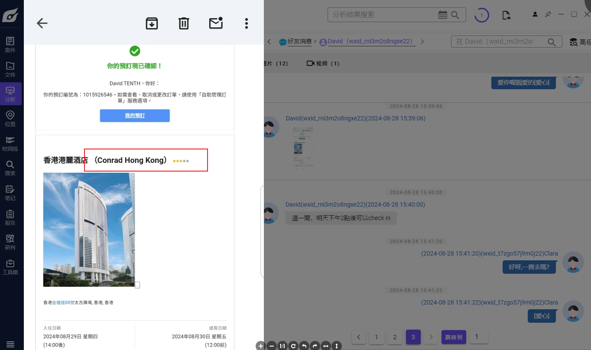Screen dimensions: 591x350
Task: Open the 文件 section in the sidebar
Action: pyautogui.click(x=10, y=69)
